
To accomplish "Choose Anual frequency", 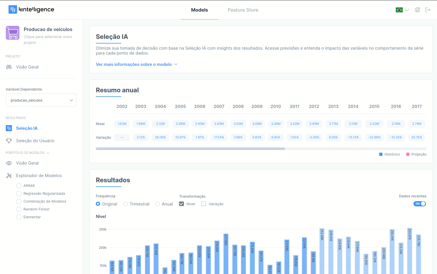I will click(x=158, y=204).
